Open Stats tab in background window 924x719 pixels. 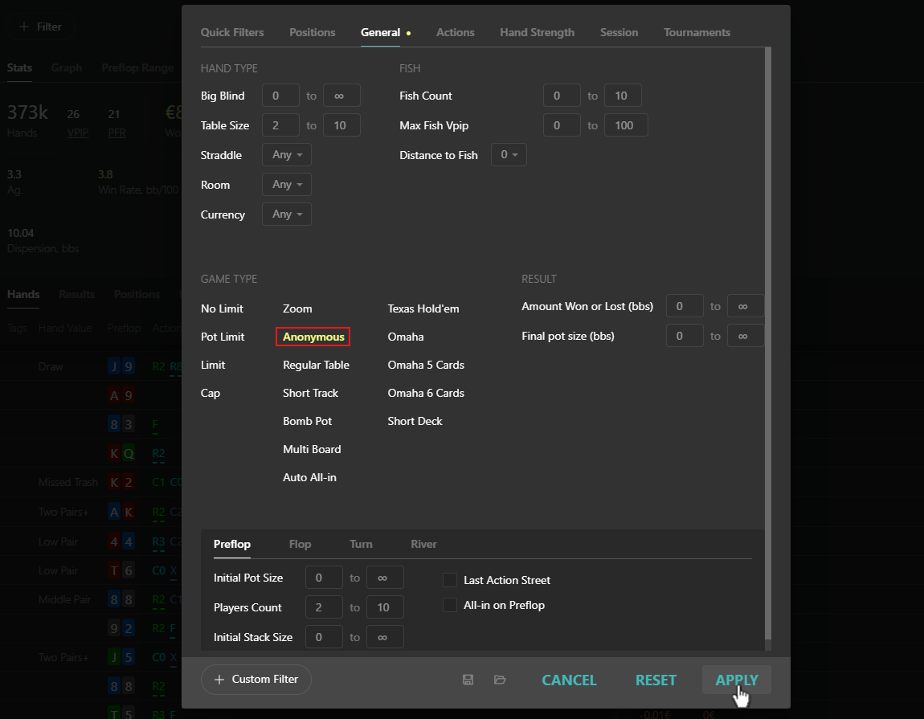point(19,67)
